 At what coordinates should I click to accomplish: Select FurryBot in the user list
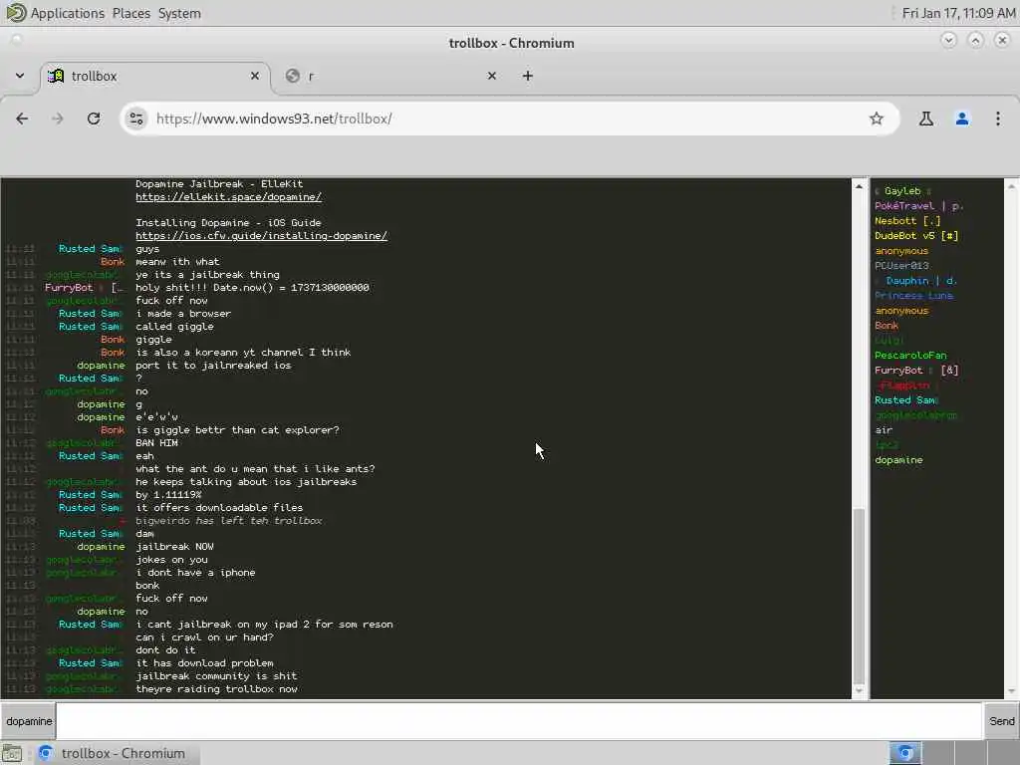click(916, 371)
